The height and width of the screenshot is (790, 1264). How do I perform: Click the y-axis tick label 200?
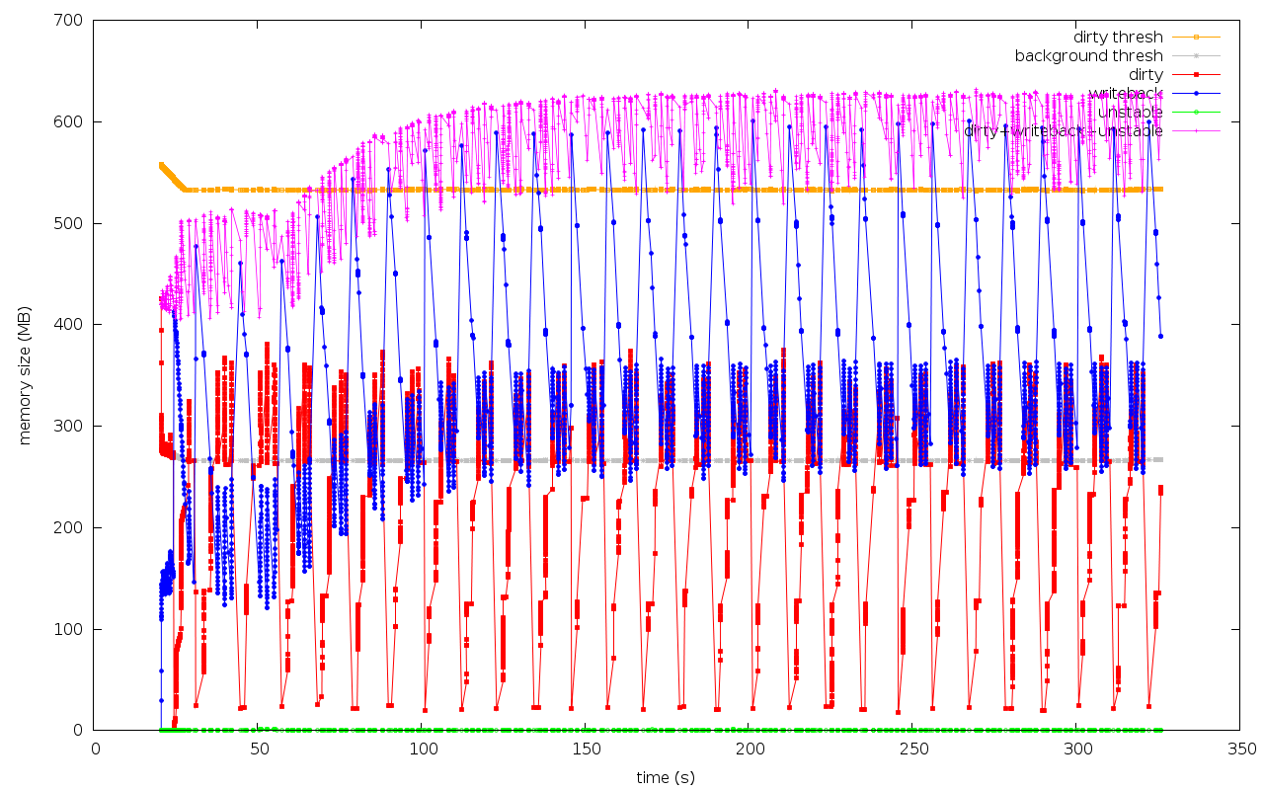coord(70,528)
